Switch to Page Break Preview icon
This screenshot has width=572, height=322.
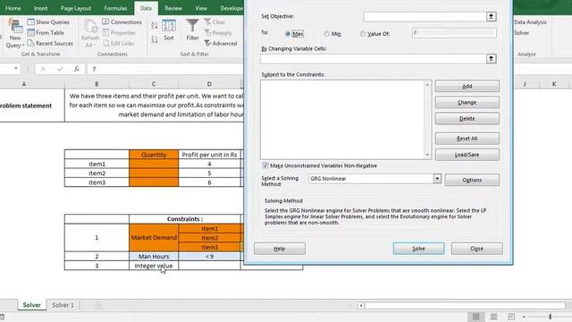click(x=511, y=317)
